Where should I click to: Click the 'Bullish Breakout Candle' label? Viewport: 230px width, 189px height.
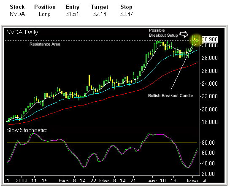[x=170, y=96]
